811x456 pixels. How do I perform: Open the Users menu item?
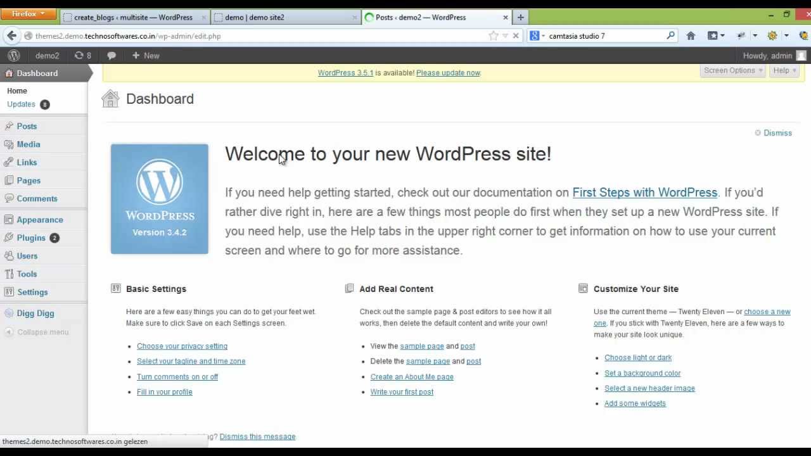pyautogui.click(x=27, y=256)
